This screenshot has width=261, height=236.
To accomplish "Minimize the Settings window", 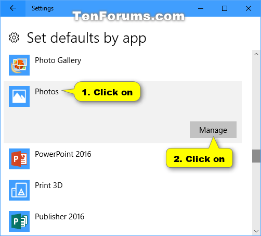I will (201, 8).
